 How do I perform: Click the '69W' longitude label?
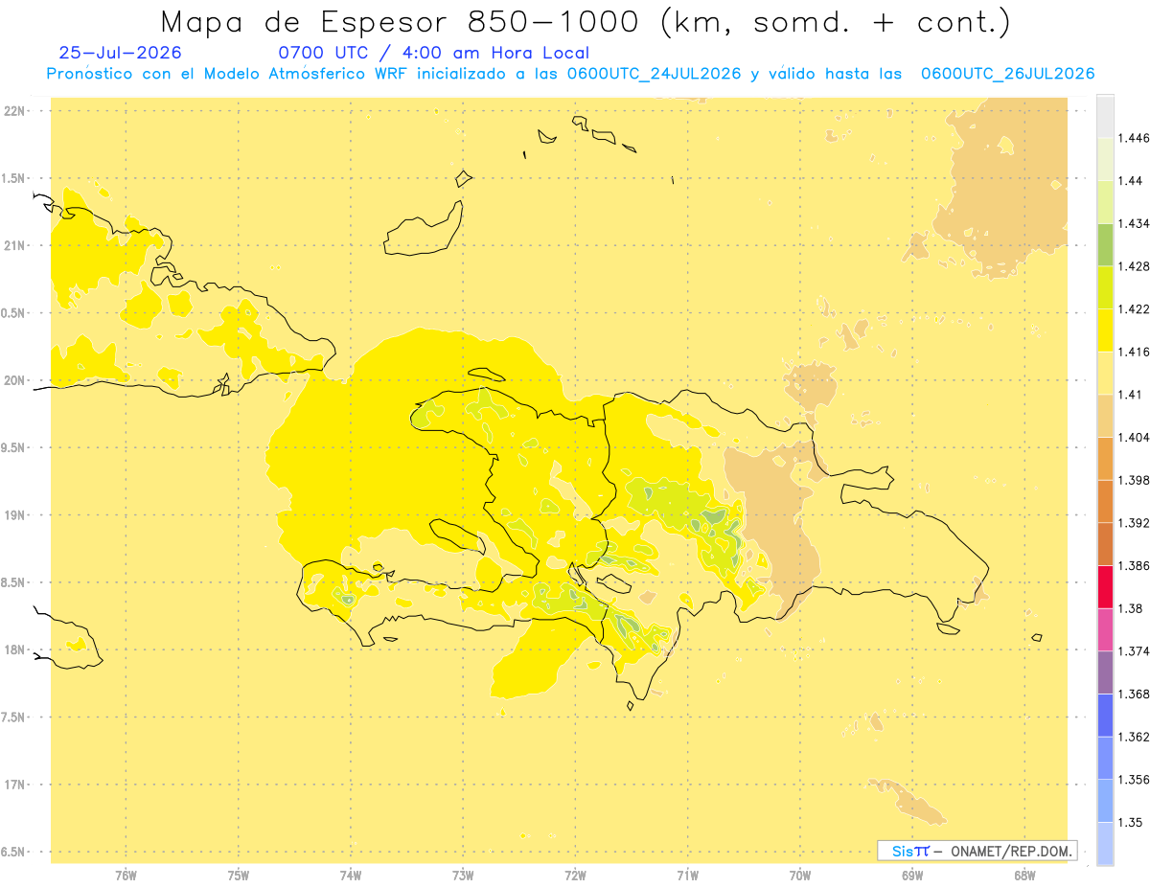(x=911, y=876)
